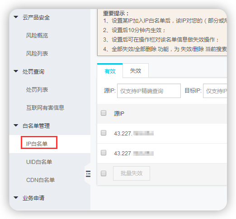Select IP白名单 in the sidebar
The image size is (236, 219).
(x=37, y=144)
